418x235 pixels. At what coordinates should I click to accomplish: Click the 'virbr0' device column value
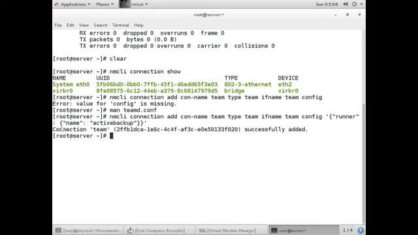pyautogui.click(x=288, y=91)
